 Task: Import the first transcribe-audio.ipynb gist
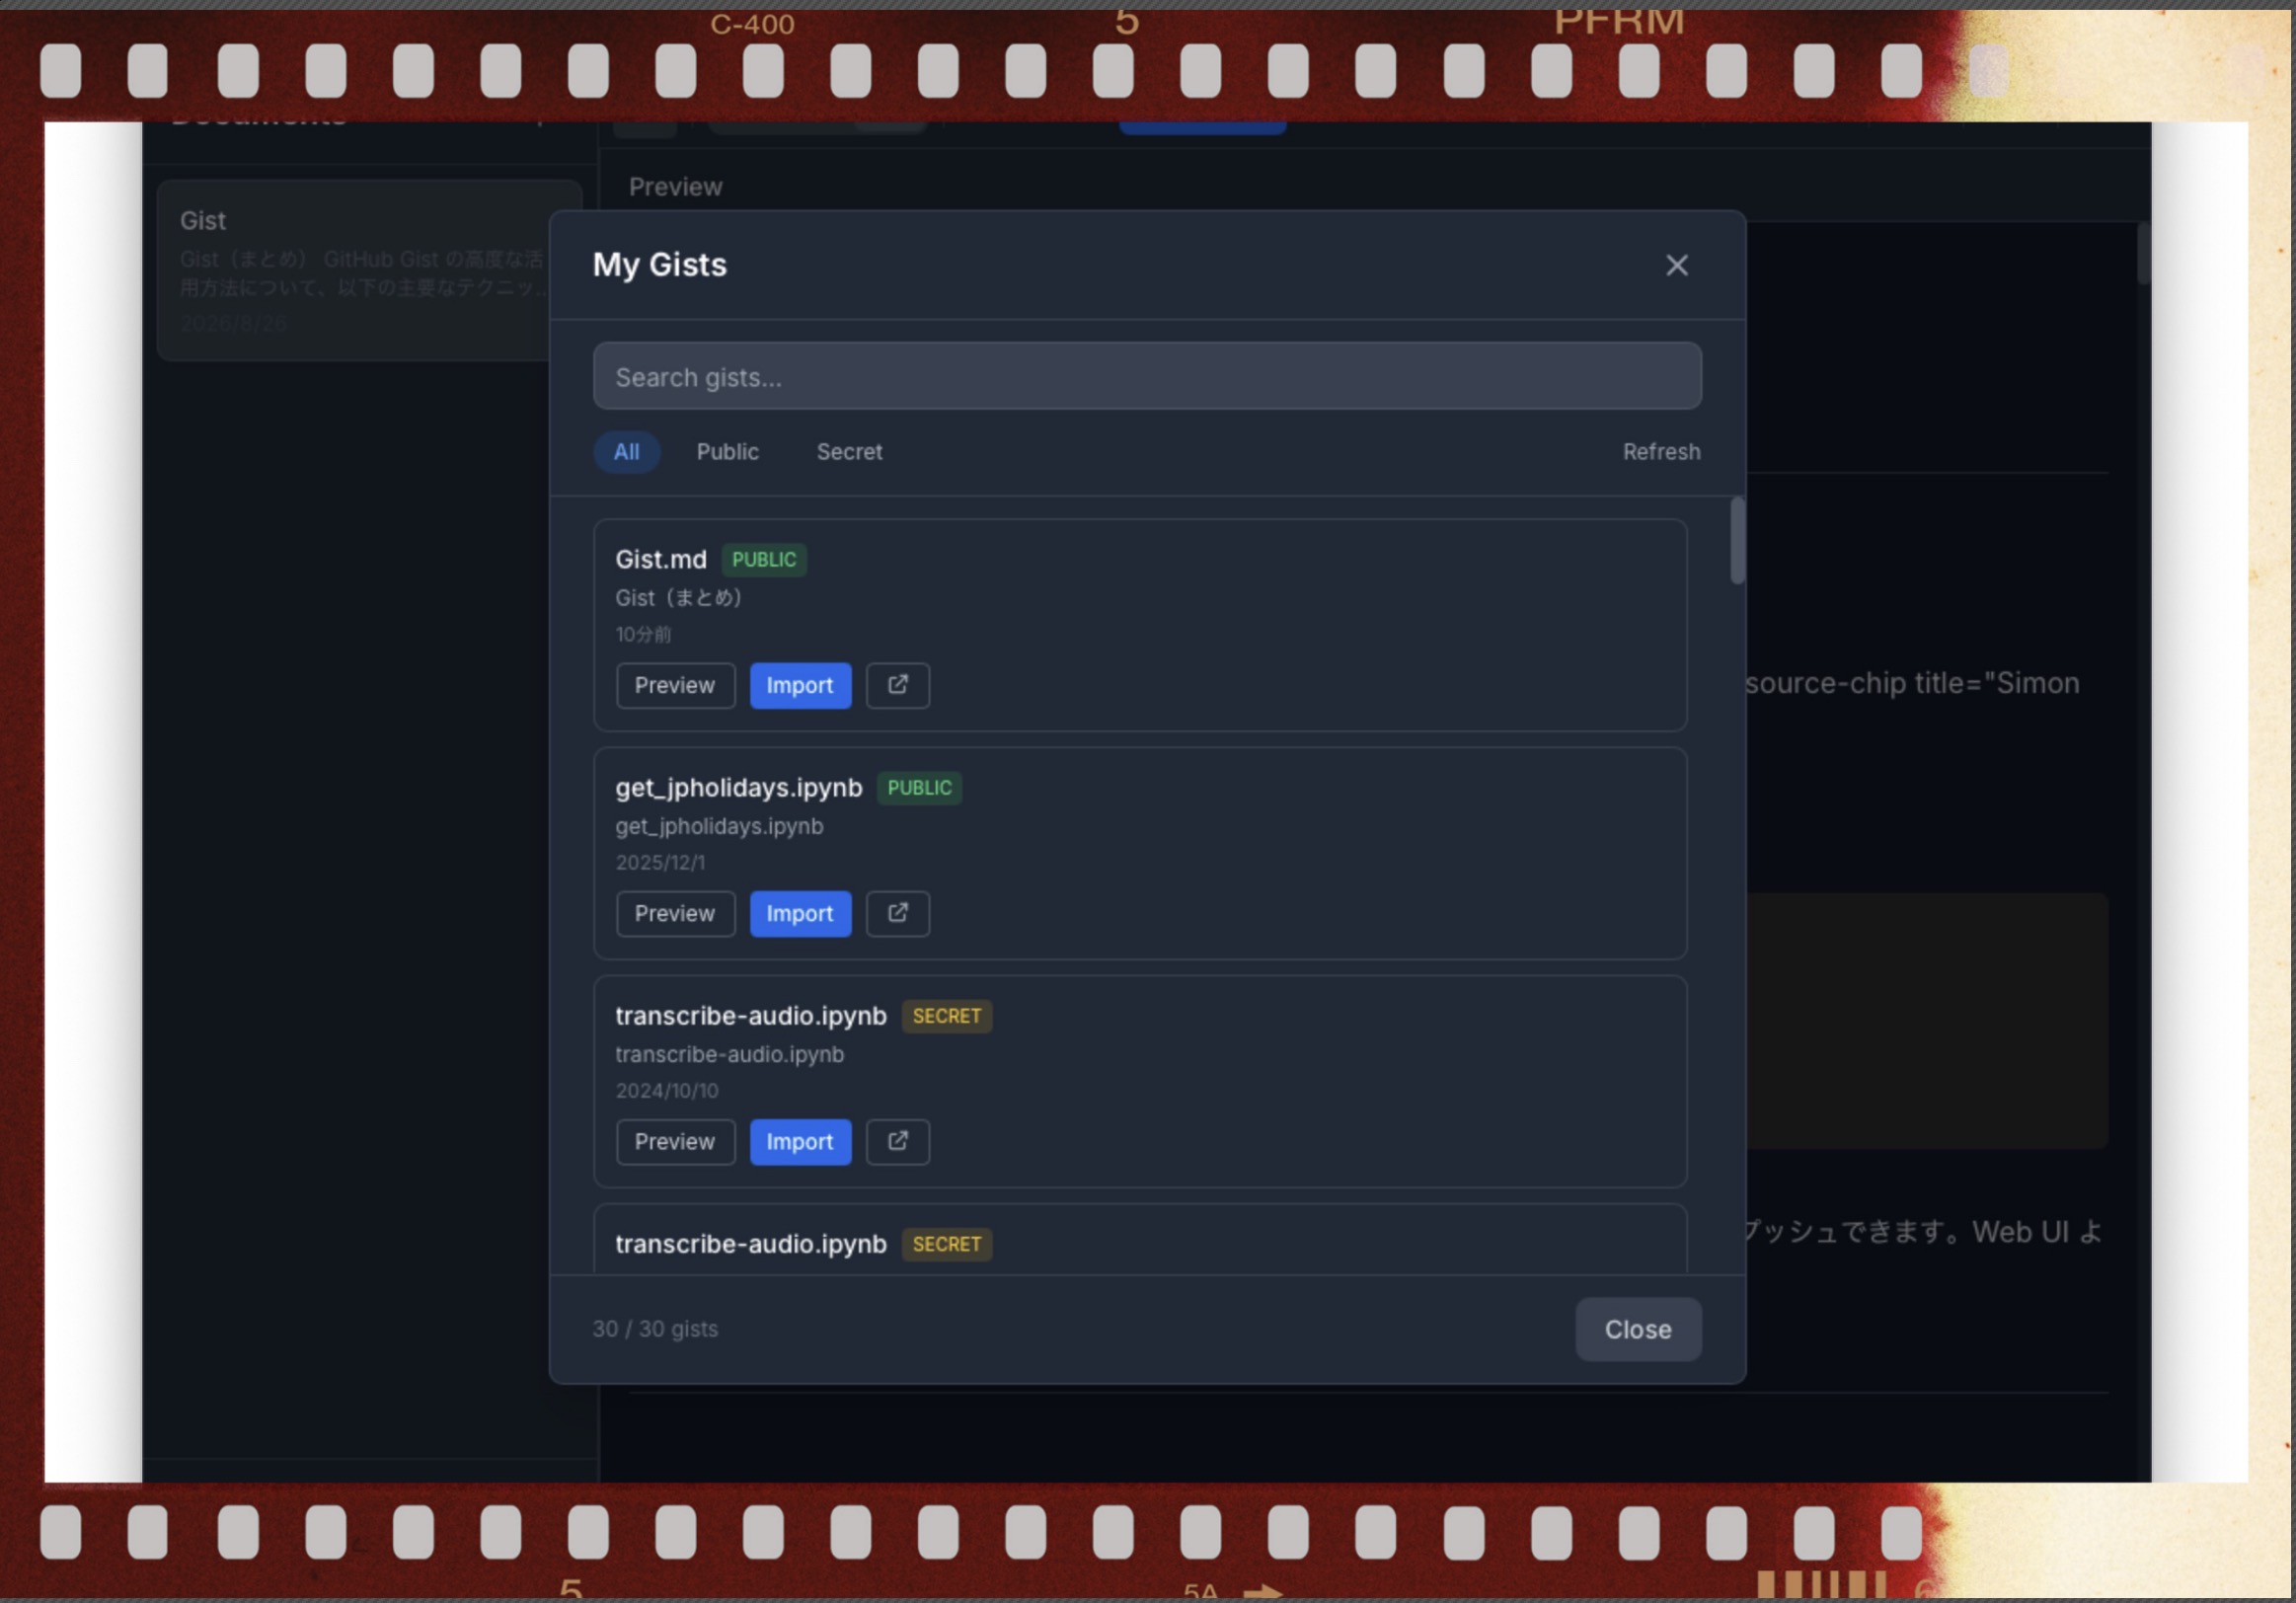(x=800, y=1141)
